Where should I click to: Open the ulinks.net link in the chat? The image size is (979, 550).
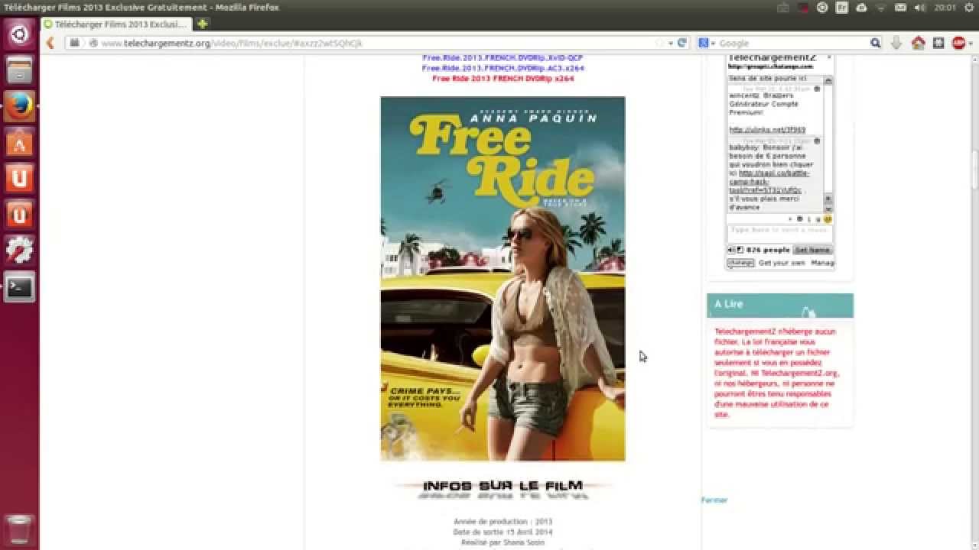767,130
